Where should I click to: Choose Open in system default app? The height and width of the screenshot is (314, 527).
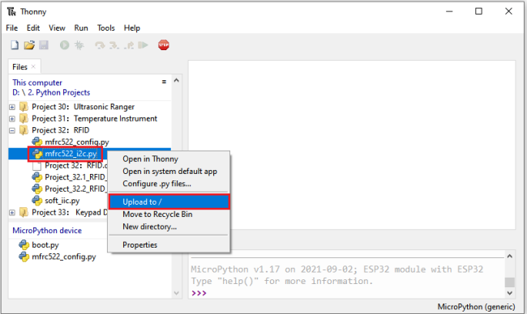click(169, 171)
